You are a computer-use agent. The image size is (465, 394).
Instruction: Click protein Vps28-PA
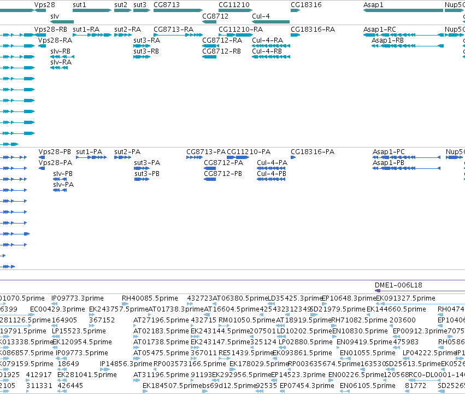[55, 163]
